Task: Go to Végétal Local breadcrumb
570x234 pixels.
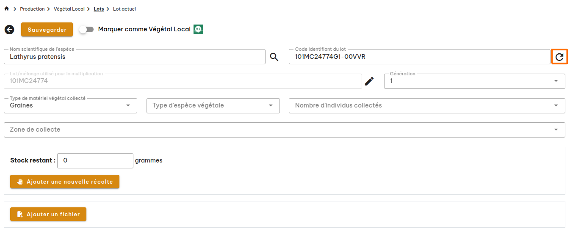Action: pyautogui.click(x=69, y=9)
